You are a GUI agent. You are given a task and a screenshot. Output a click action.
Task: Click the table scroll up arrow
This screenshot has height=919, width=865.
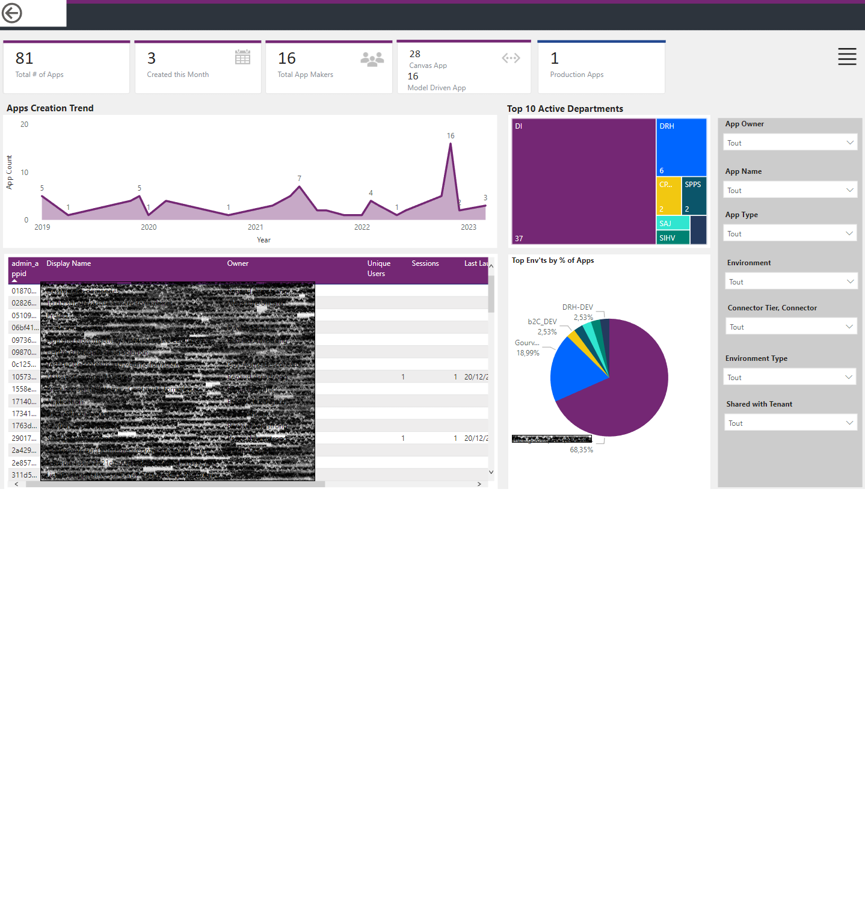click(x=491, y=266)
